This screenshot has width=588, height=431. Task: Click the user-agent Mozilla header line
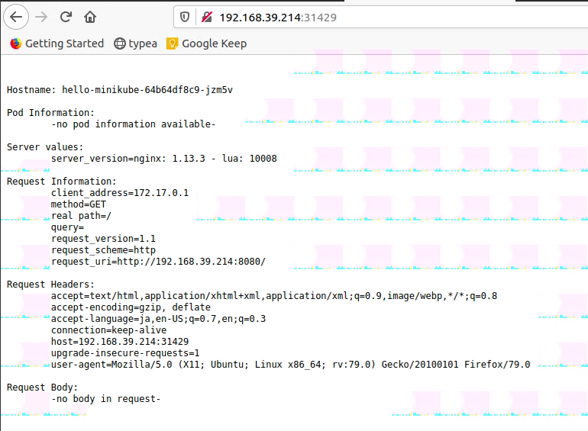pyautogui.click(x=290, y=365)
